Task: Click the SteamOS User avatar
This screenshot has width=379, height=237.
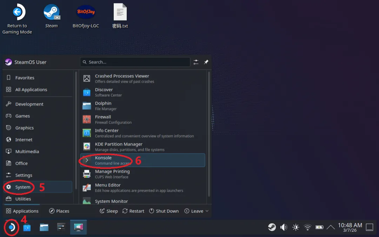Action: [8, 62]
